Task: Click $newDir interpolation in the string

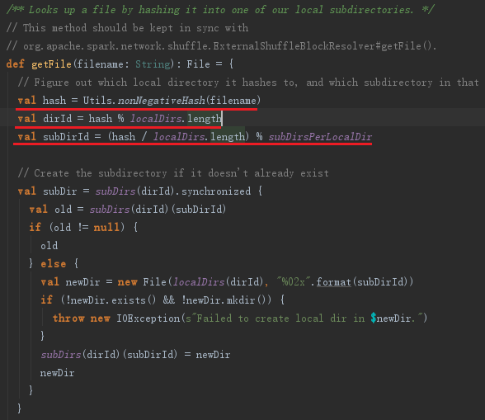Action: 391,319
